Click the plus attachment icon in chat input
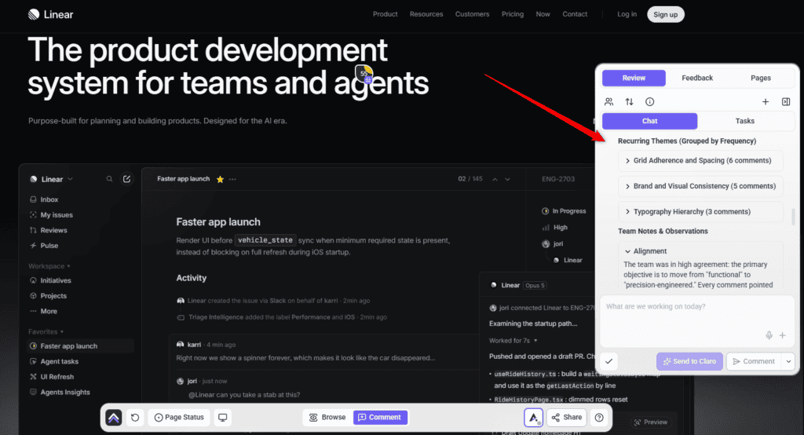The image size is (804, 435). pyautogui.click(x=783, y=335)
